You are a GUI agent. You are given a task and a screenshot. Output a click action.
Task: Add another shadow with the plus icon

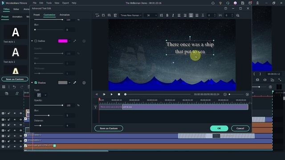point(84,83)
